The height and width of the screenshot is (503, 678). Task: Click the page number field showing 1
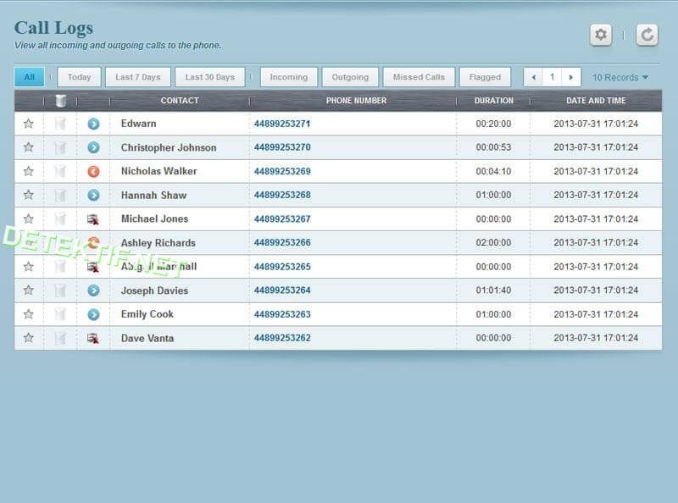tap(553, 77)
